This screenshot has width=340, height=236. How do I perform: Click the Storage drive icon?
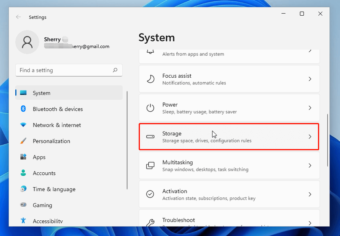150,137
